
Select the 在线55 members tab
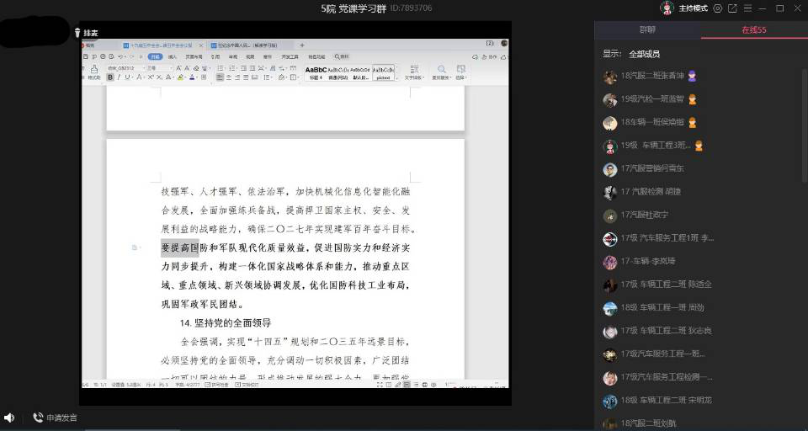pos(753,29)
